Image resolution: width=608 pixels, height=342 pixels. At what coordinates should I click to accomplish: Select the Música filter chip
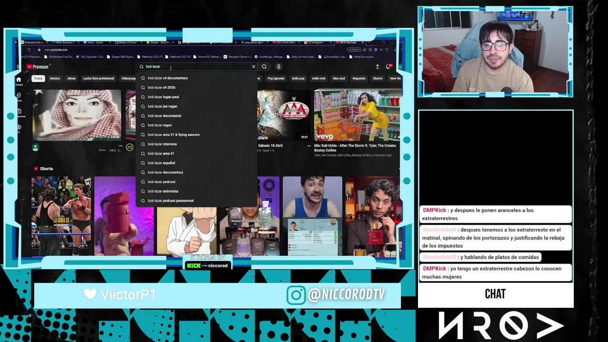click(x=55, y=78)
